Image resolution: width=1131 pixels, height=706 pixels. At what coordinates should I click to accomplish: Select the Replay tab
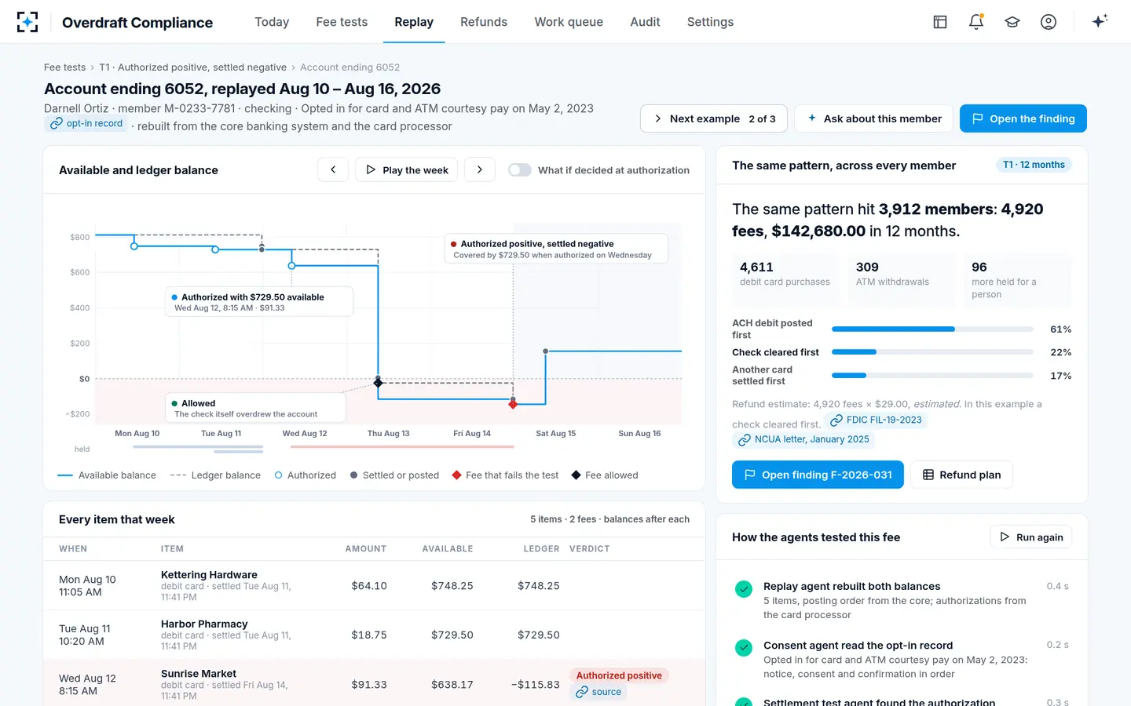pyautogui.click(x=414, y=22)
